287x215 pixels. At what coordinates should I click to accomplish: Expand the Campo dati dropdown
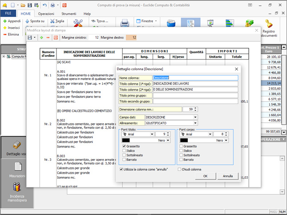coord(195,117)
